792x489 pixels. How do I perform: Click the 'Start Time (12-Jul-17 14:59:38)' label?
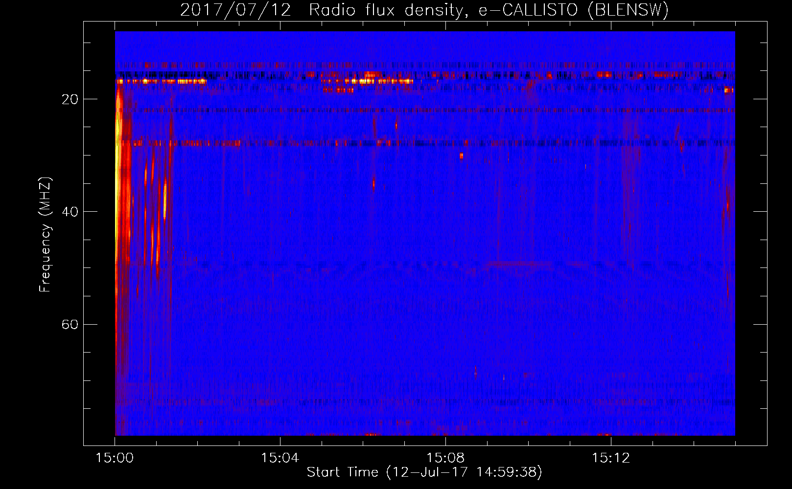point(424,472)
